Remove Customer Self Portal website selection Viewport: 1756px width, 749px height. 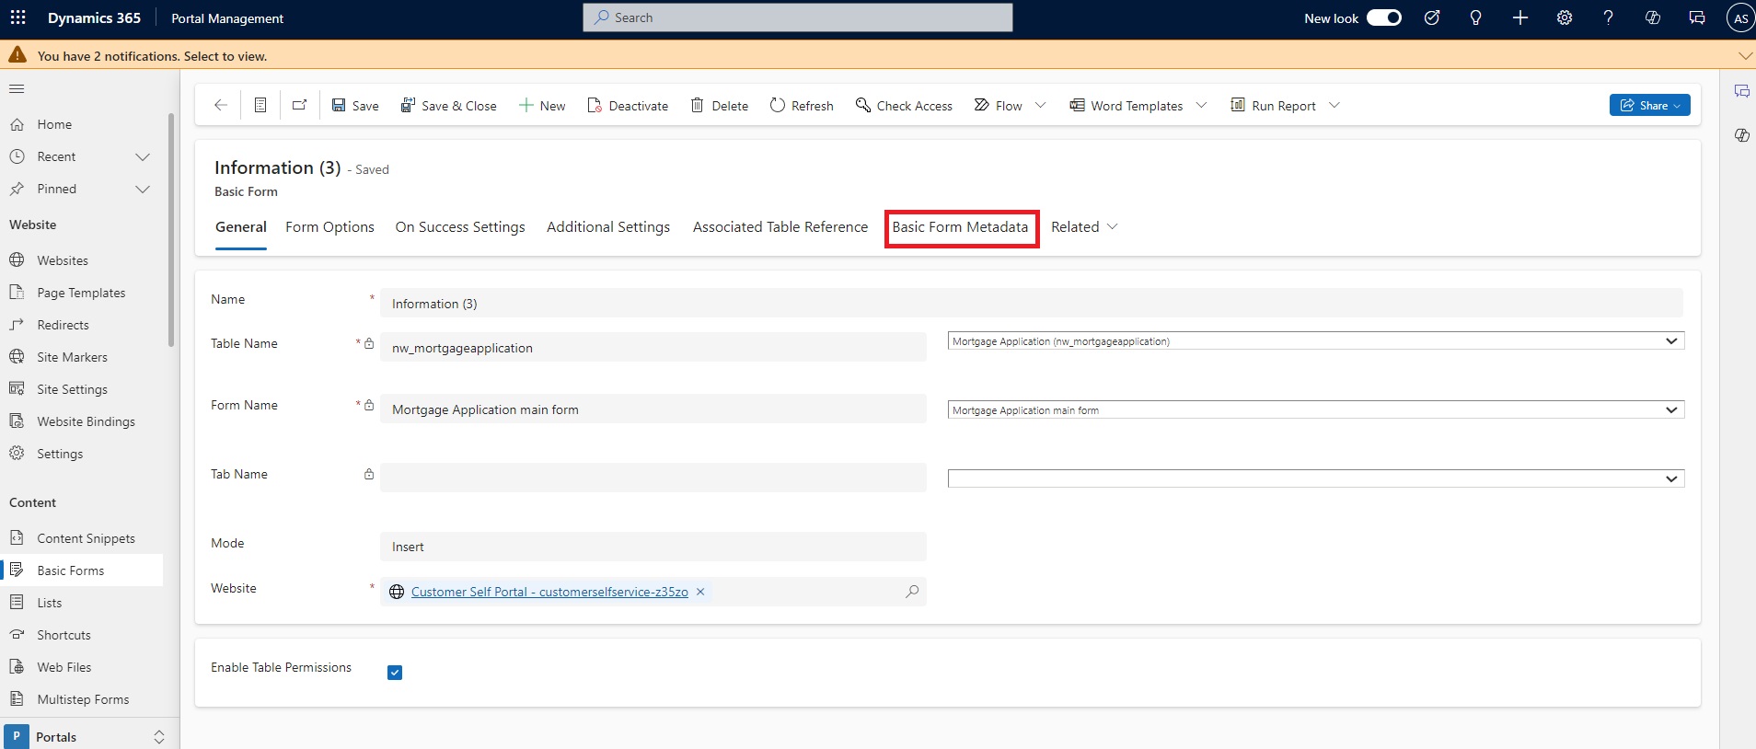coord(700,592)
